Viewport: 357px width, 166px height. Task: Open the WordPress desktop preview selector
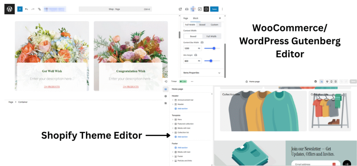pos(187,9)
